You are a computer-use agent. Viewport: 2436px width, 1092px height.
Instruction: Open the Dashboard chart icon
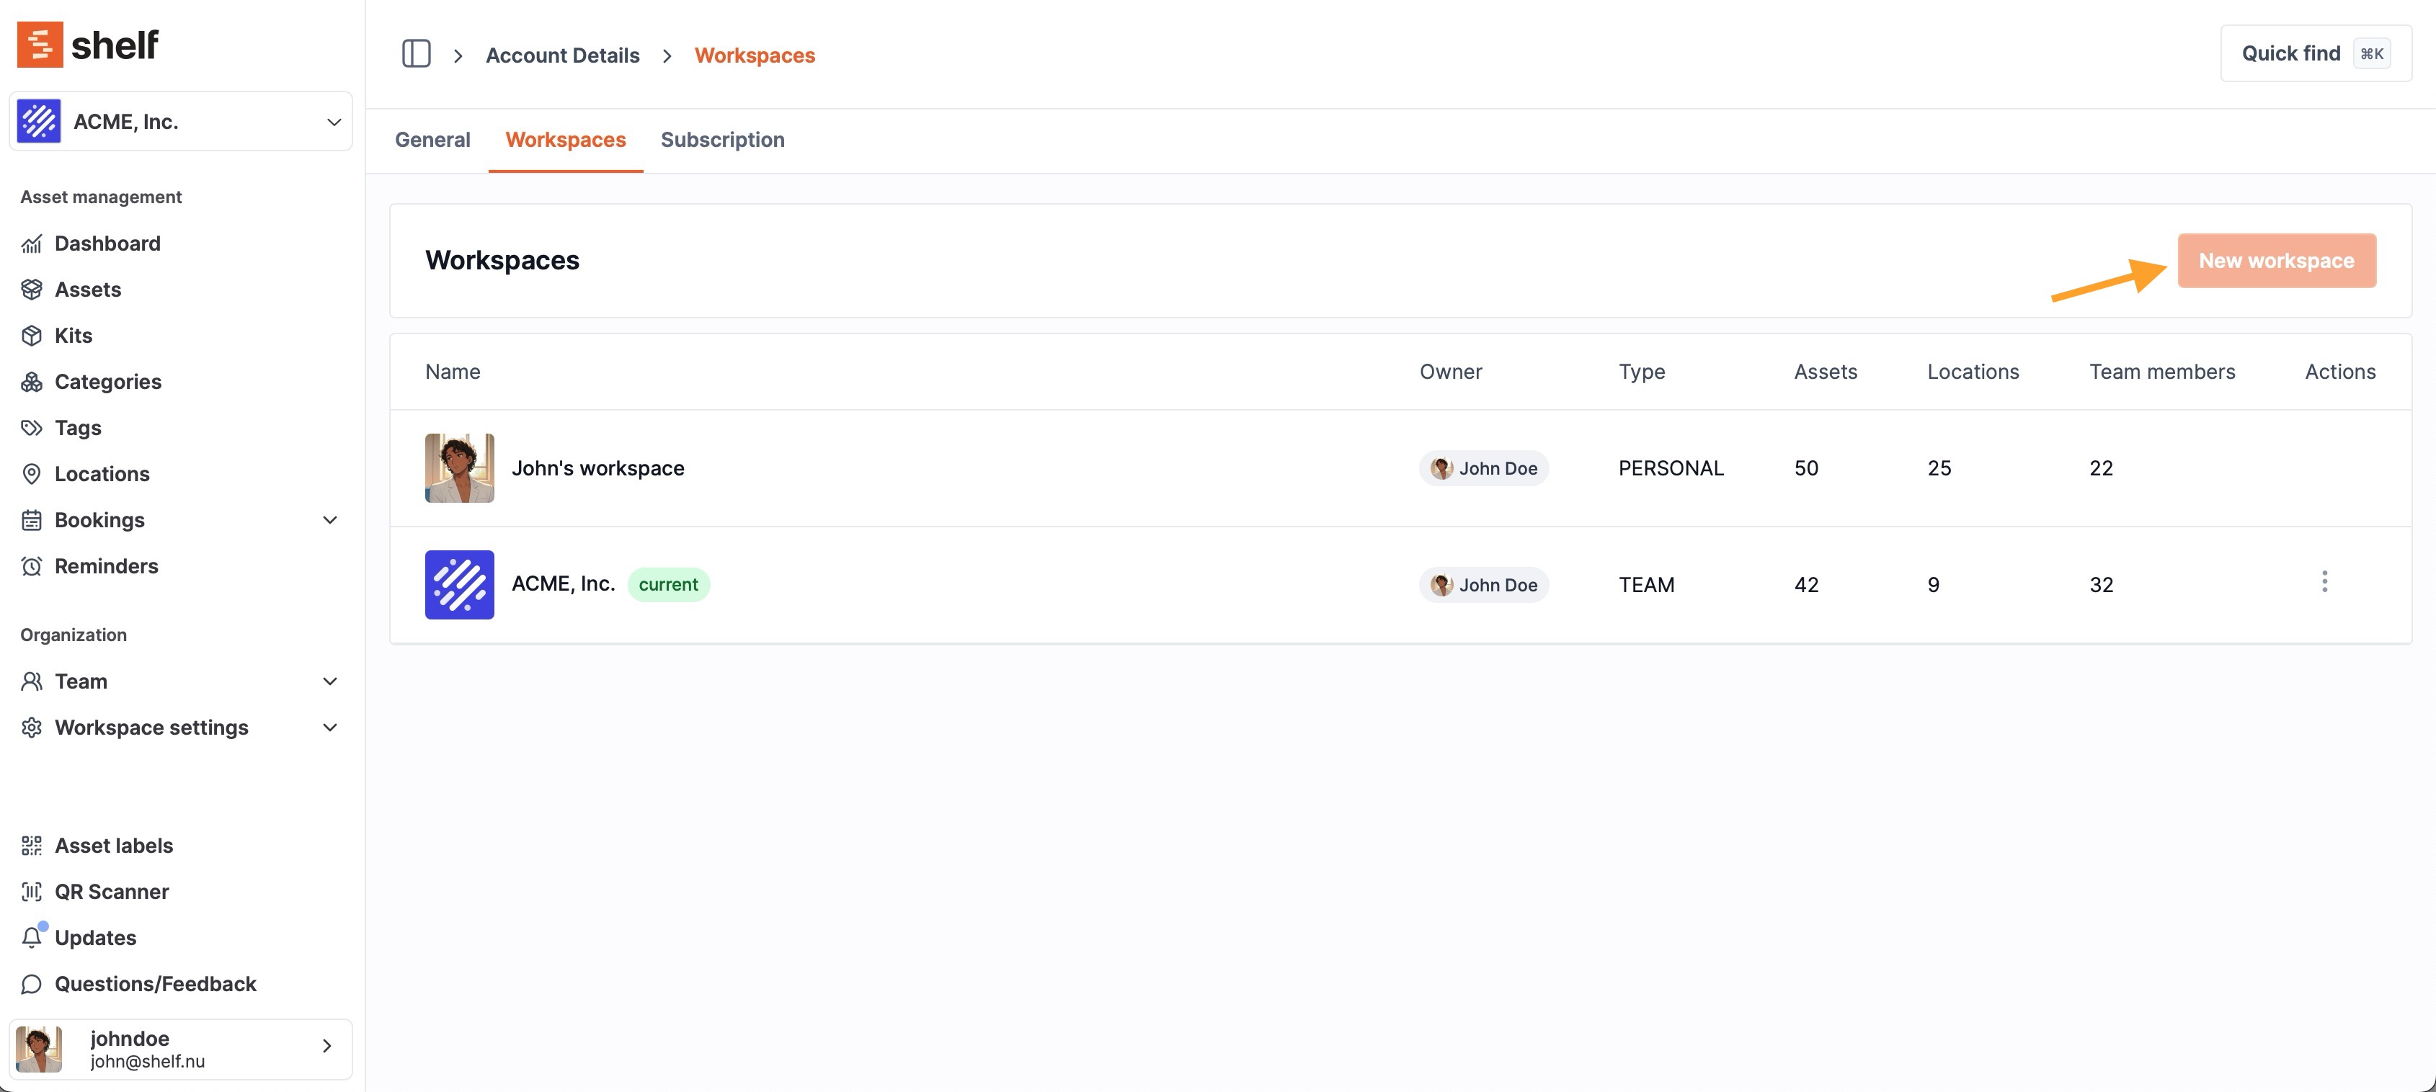coord(31,244)
